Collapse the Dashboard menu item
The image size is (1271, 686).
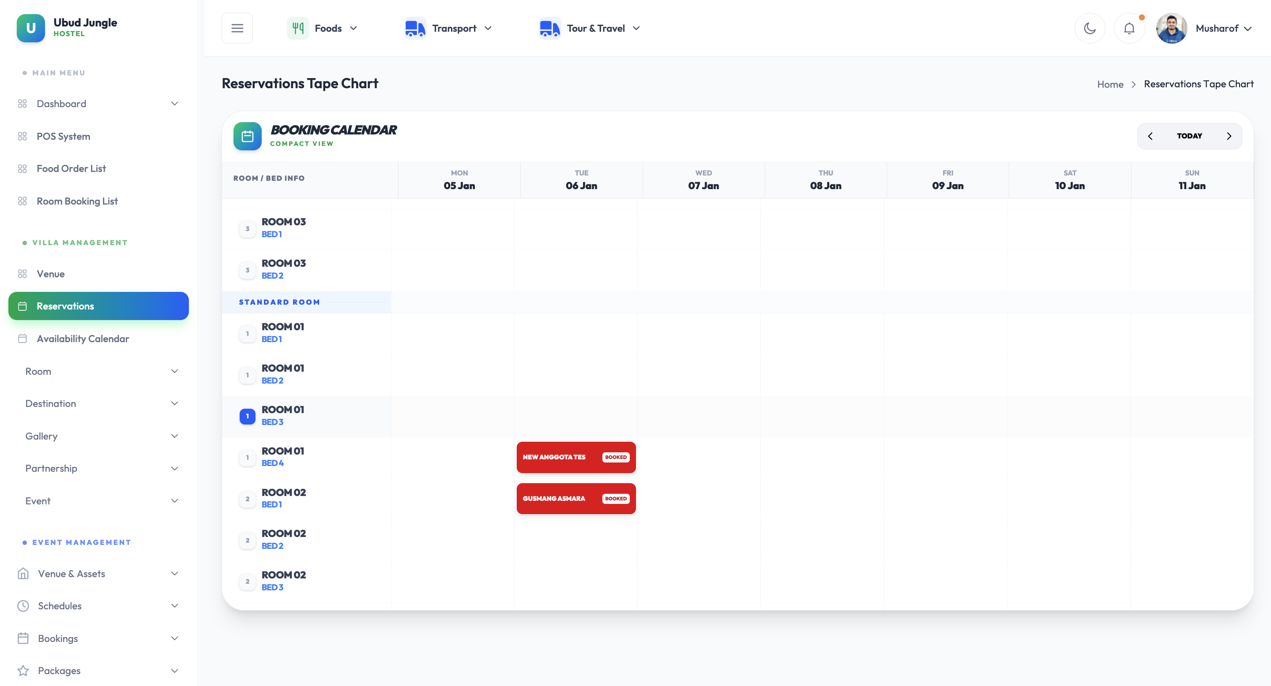click(174, 104)
